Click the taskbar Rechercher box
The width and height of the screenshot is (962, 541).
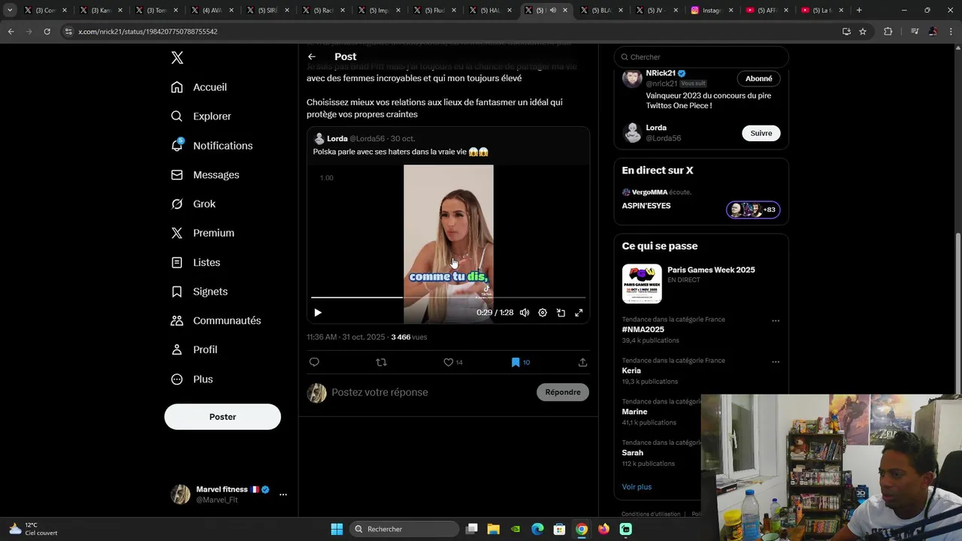(x=405, y=529)
